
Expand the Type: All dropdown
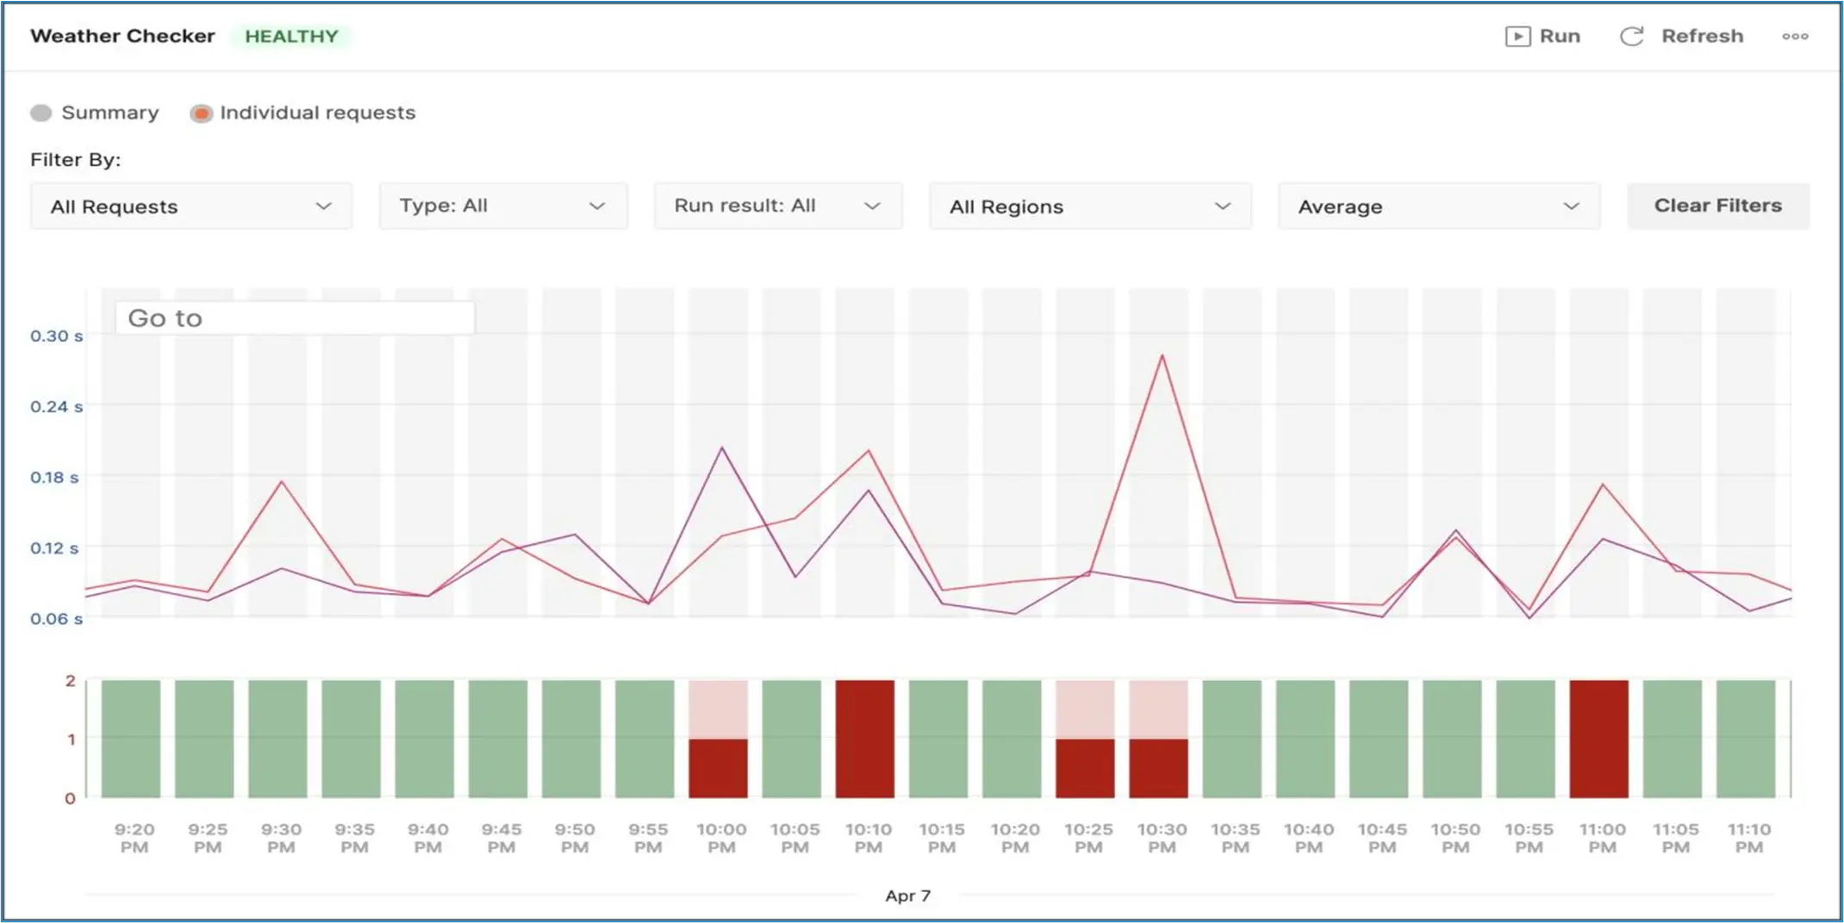point(502,206)
